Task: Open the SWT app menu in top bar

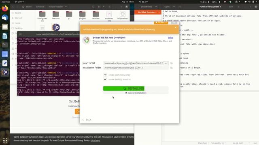Action: click(19, 2)
